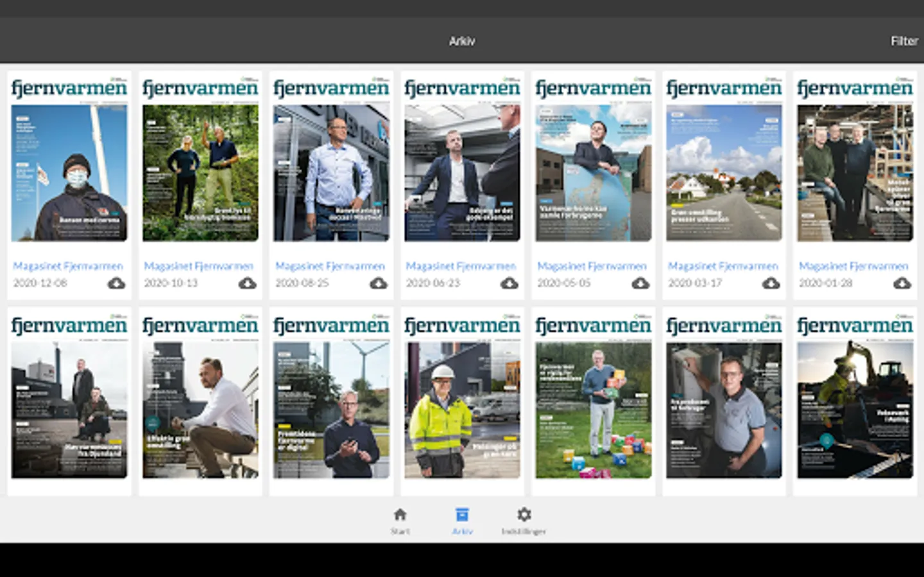Open cover dated 2020-08-25

pos(331,160)
